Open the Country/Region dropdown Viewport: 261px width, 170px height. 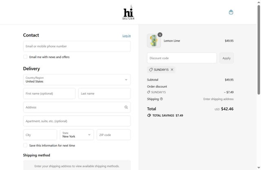pyautogui.click(x=77, y=80)
